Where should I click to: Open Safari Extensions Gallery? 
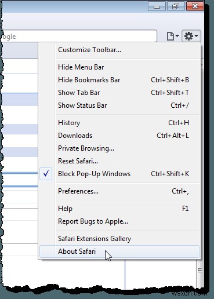119,239
